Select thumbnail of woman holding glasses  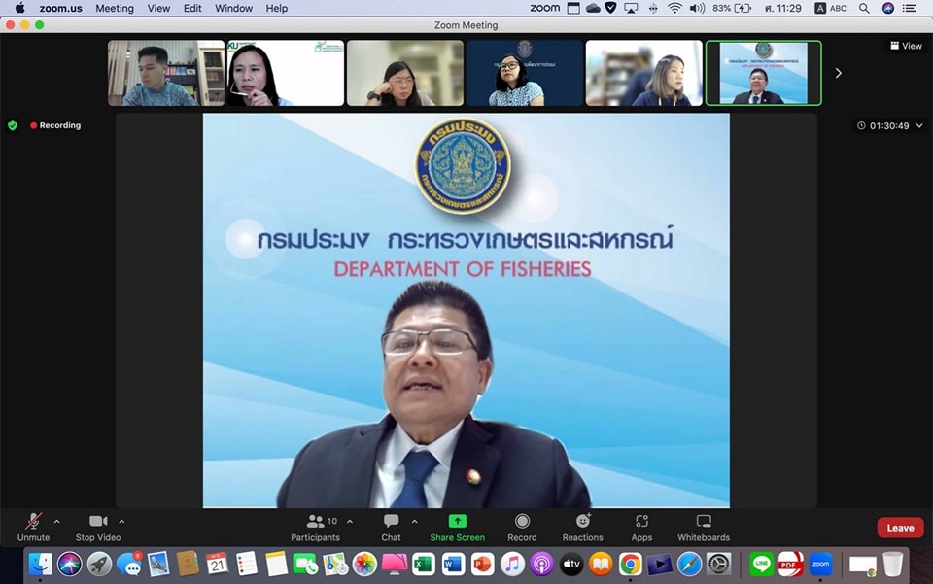click(x=286, y=73)
